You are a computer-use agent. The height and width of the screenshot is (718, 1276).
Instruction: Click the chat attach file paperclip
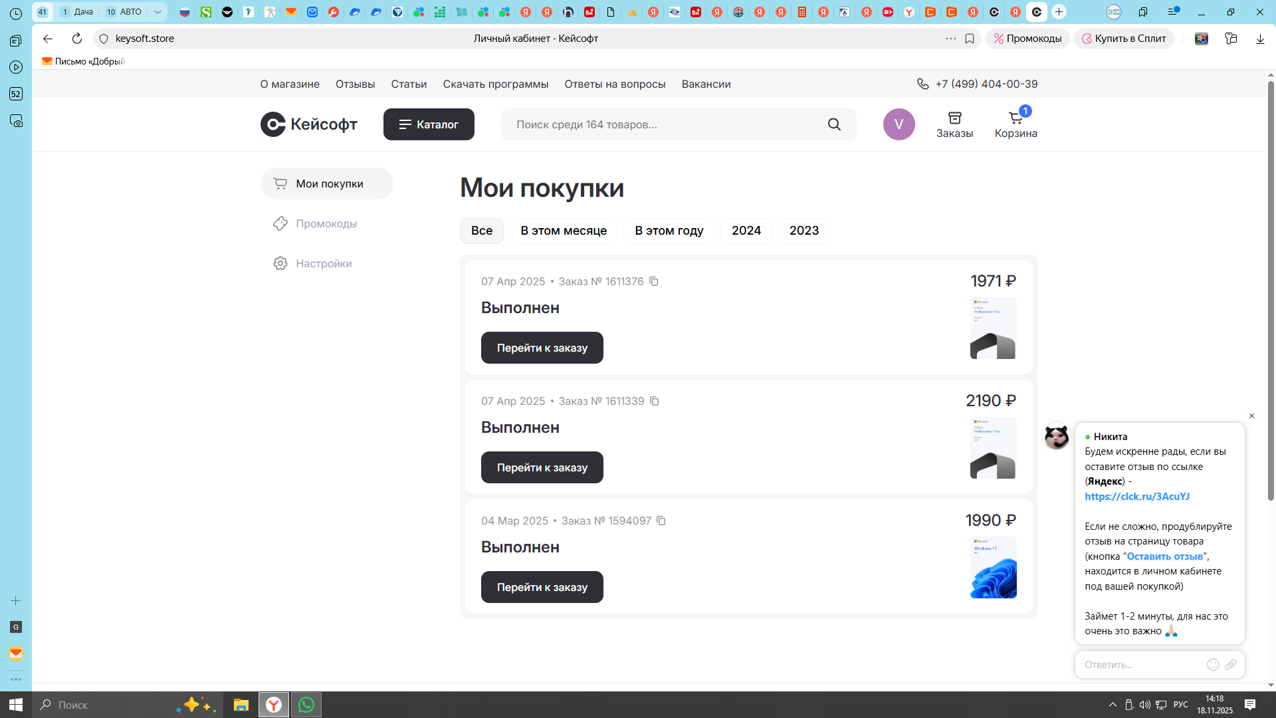coord(1231,664)
